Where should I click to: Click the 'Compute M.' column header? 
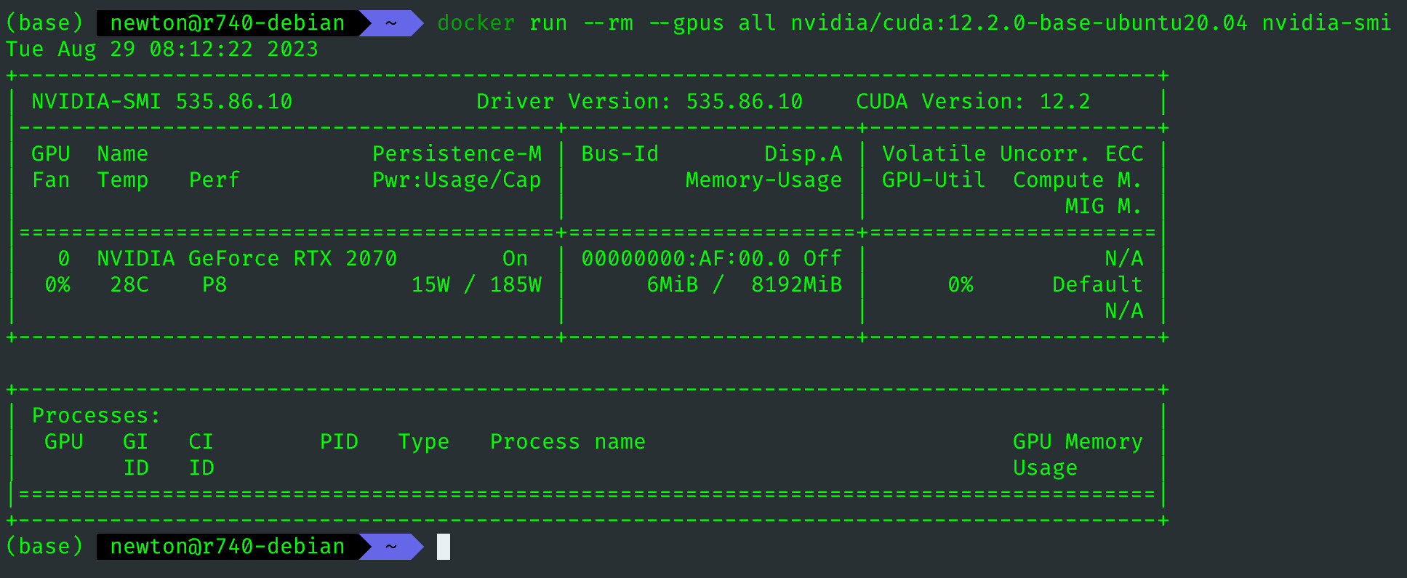coord(1078,180)
